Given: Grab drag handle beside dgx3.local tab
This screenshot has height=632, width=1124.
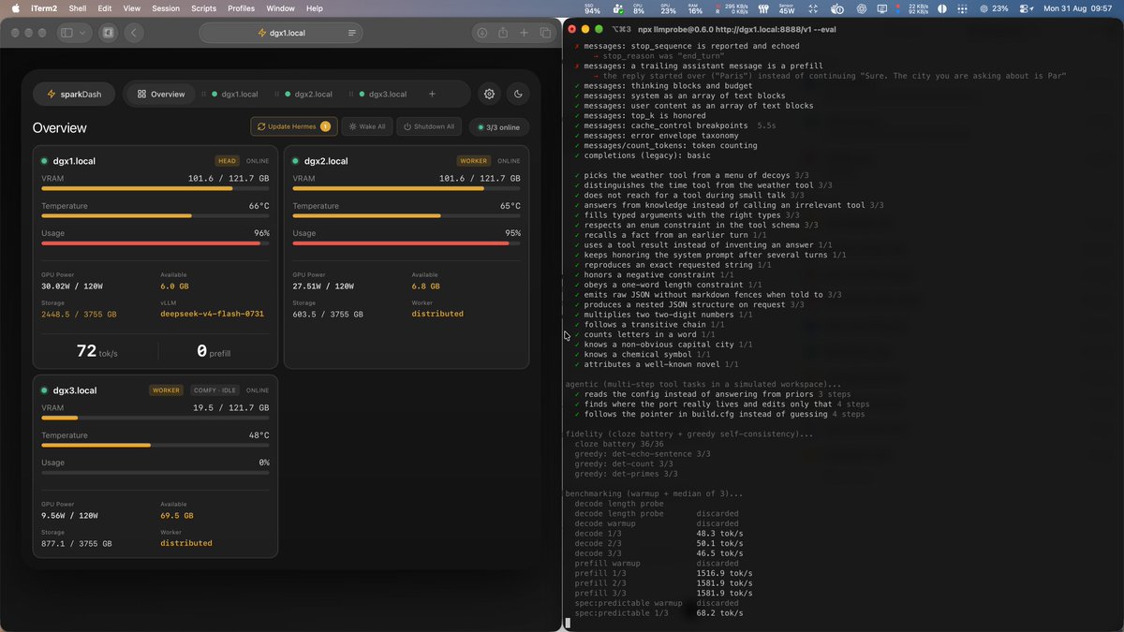Looking at the screenshot, I should 351,94.
